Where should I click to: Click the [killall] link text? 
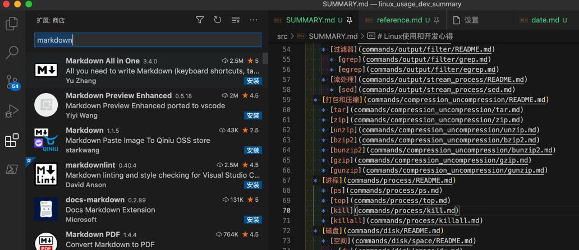(x=347, y=221)
